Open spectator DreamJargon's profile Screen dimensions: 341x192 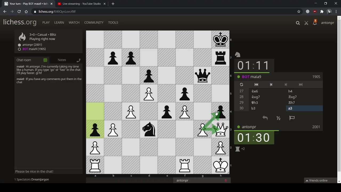[x=40, y=179]
